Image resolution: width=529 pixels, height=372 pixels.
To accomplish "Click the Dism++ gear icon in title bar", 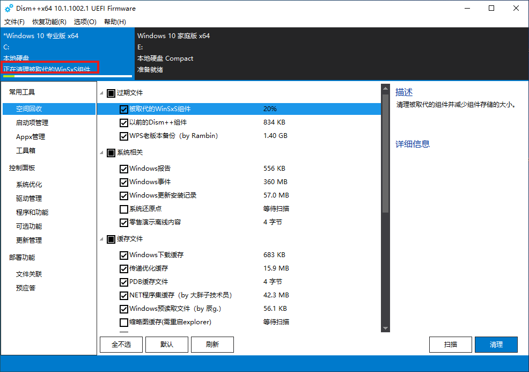I will point(9,8).
